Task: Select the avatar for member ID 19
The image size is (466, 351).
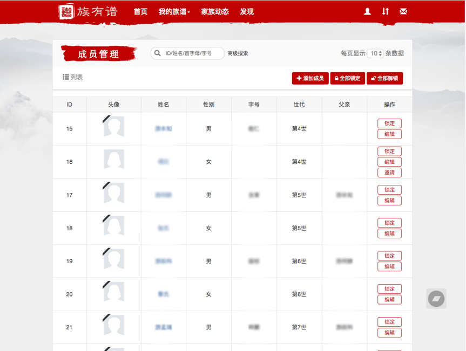Action: (x=113, y=259)
